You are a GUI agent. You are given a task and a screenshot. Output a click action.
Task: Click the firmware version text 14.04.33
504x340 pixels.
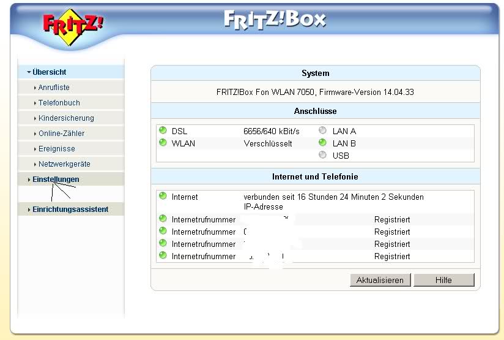click(399, 93)
